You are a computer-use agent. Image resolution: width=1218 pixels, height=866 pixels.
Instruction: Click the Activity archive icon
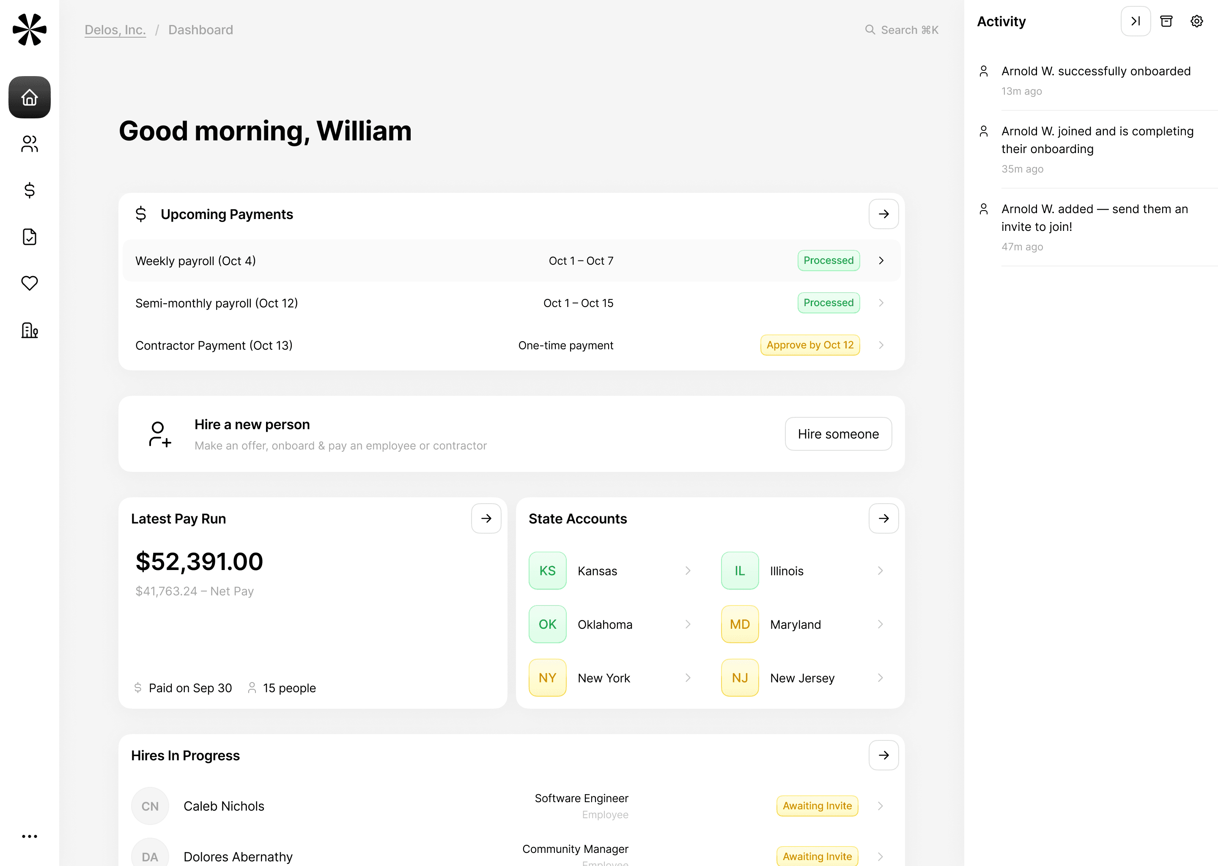pyautogui.click(x=1166, y=21)
